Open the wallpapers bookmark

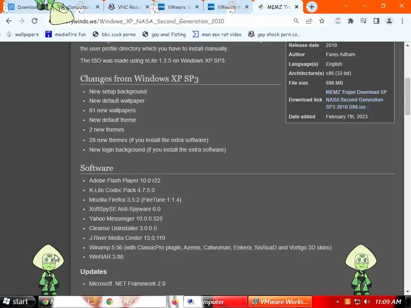point(22,34)
